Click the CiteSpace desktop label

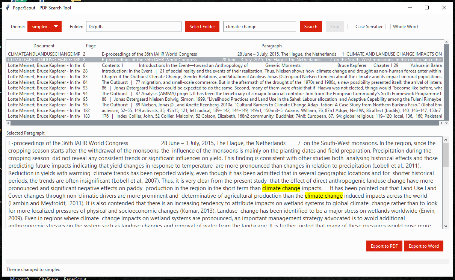pos(48,278)
